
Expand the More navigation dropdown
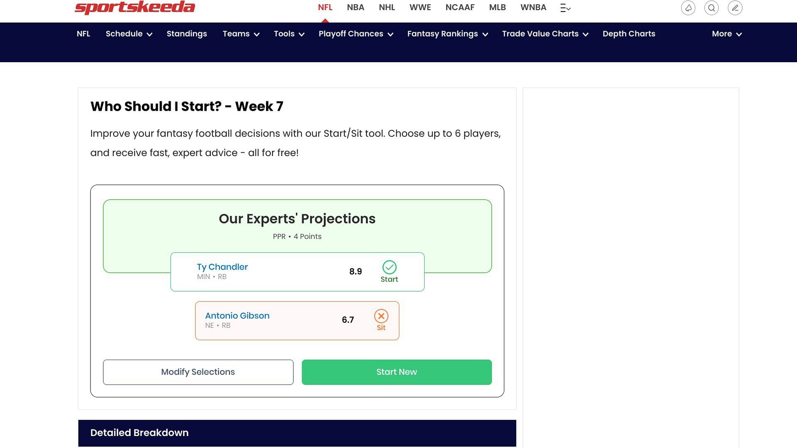click(726, 34)
